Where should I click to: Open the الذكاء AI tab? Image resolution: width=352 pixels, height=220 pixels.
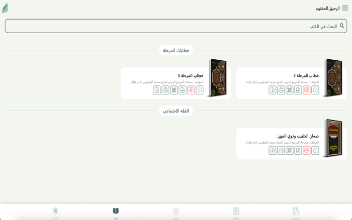55,213
